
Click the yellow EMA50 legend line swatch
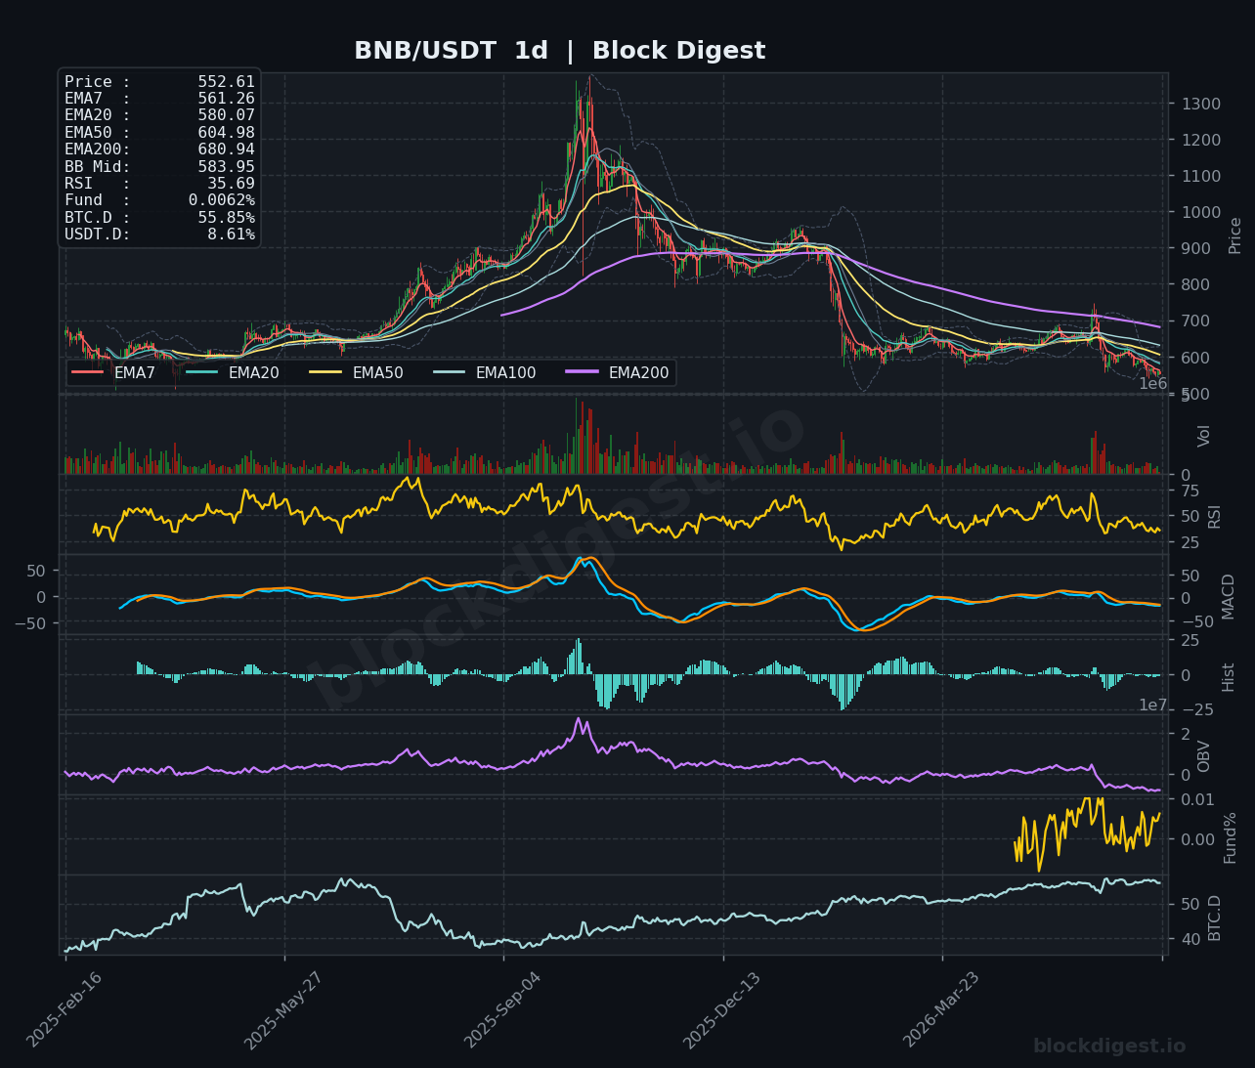pos(325,372)
